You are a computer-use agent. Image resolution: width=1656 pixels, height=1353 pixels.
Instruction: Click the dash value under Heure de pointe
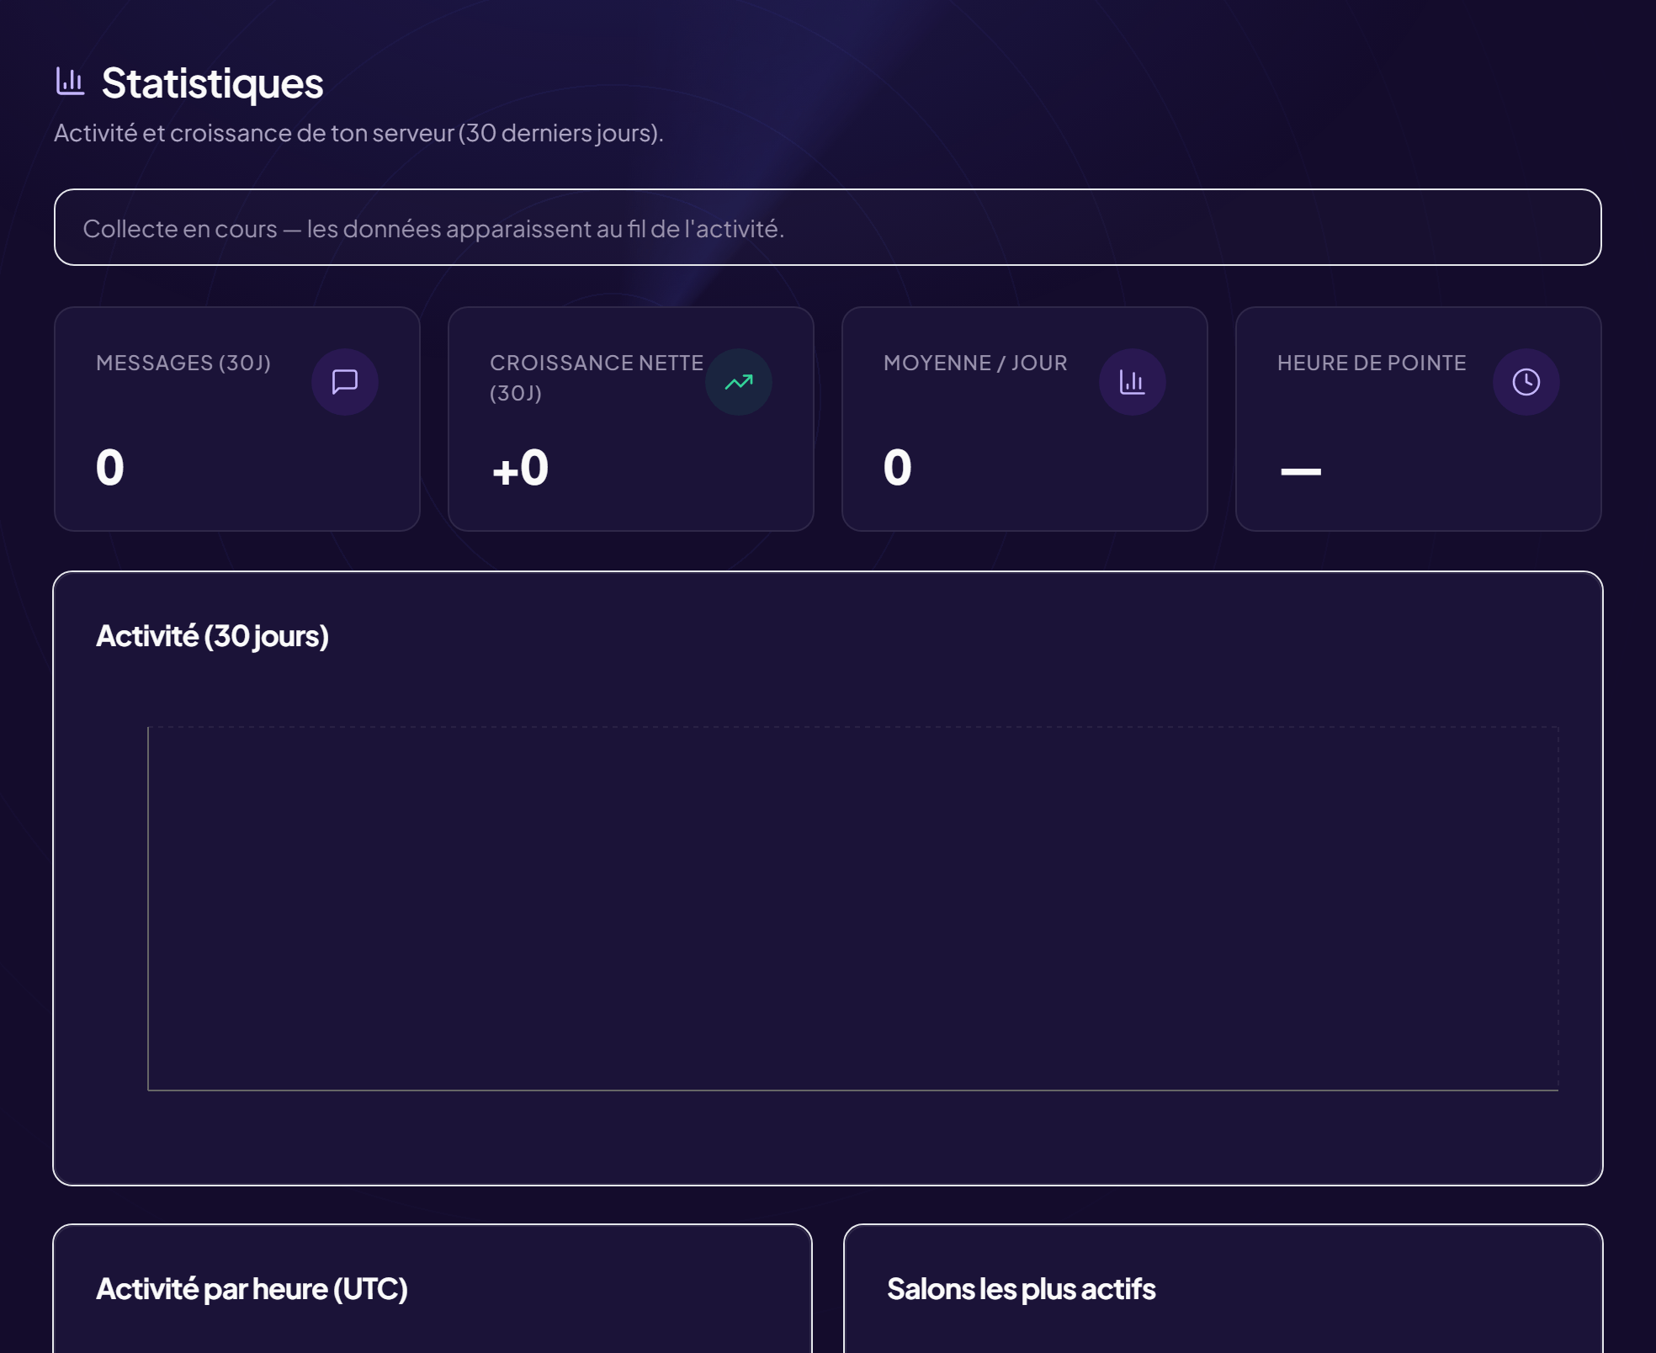(1301, 471)
